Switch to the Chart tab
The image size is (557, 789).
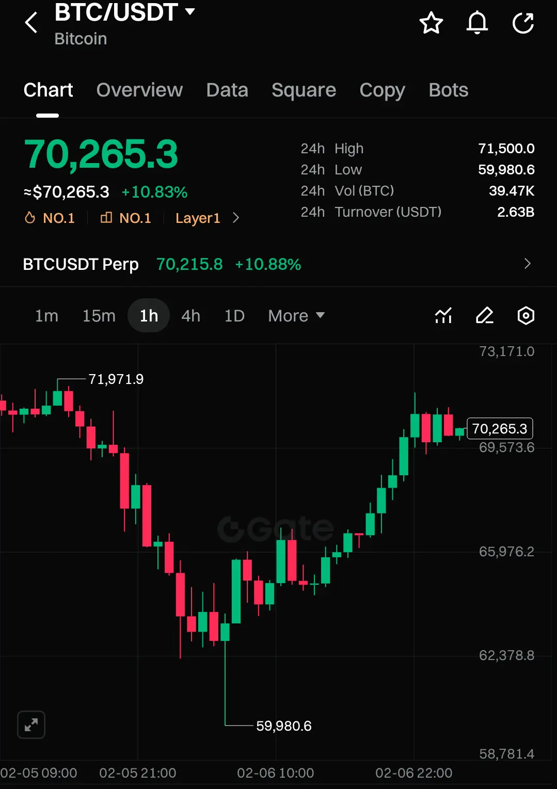pyautogui.click(x=48, y=90)
